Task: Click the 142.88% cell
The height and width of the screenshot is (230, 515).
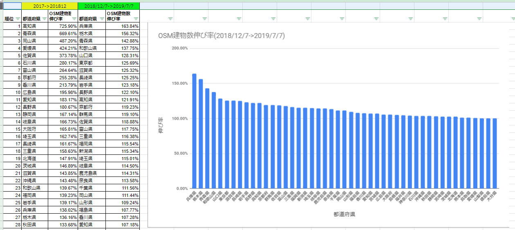Action: coord(123,41)
